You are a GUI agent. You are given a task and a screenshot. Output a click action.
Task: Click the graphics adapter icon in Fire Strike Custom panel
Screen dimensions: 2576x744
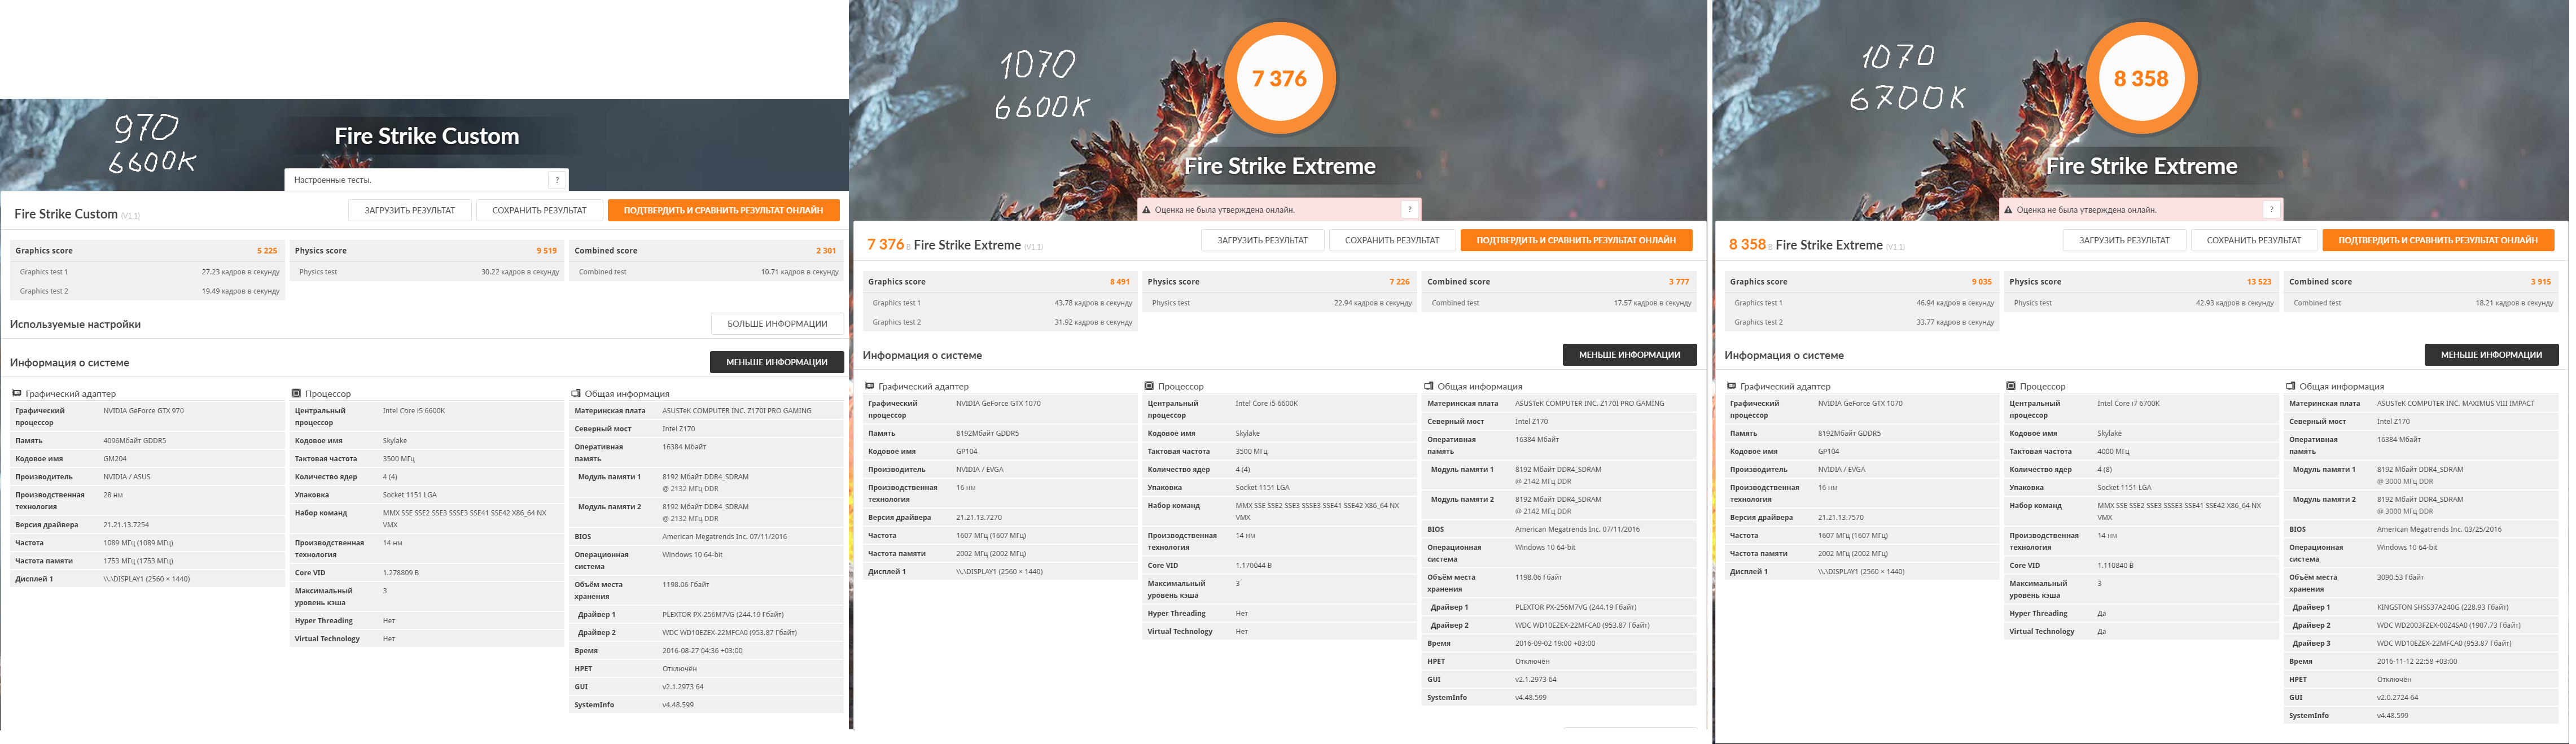coord(16,393)
